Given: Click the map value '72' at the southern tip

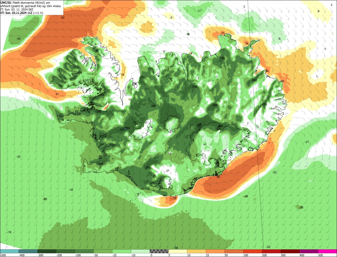Looking at the screenshot, I should point(175,198).
